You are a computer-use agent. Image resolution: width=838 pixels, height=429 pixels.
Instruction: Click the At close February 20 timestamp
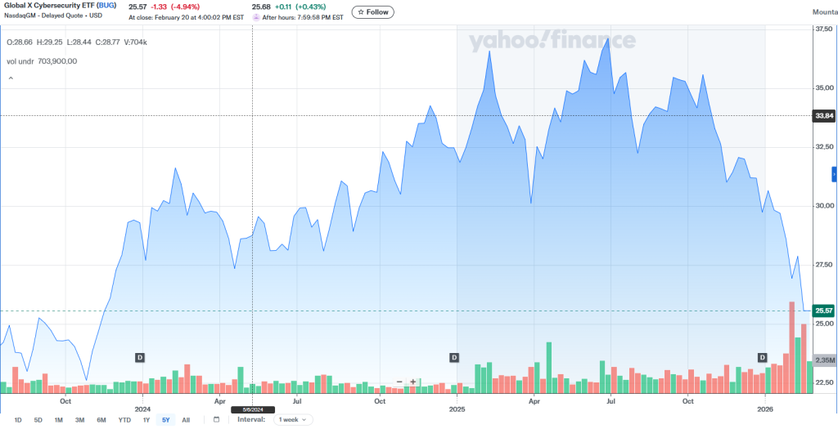coord(187,17)
